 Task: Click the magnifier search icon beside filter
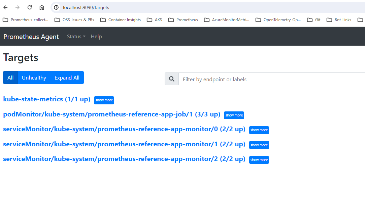pyautogui.click(x=172, y=79)
